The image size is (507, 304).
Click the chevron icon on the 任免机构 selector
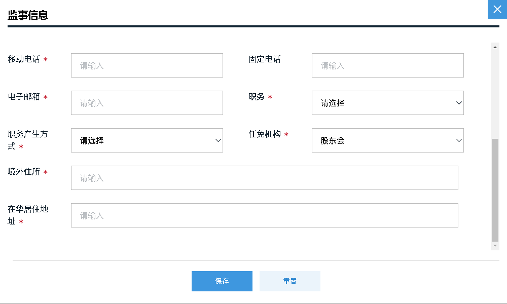pos(458,140)
